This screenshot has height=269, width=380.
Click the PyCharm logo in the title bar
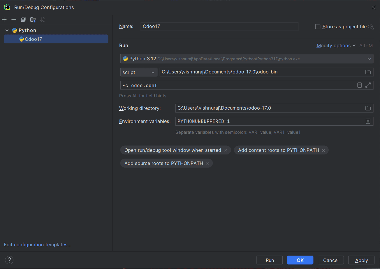pyautogui.click(x=7, y=7)
